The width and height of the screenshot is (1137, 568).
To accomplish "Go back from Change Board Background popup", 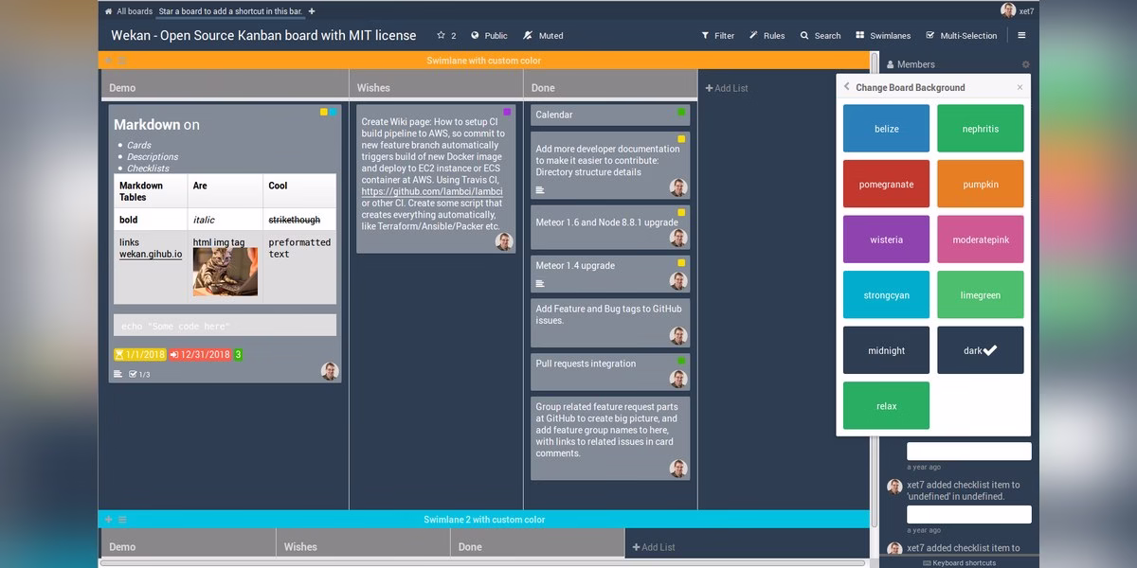I will coord(847,87).
